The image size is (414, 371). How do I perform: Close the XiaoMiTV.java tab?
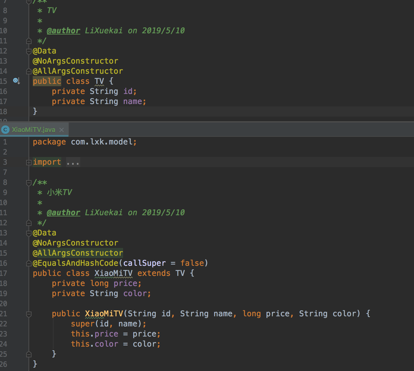point(62,130)
